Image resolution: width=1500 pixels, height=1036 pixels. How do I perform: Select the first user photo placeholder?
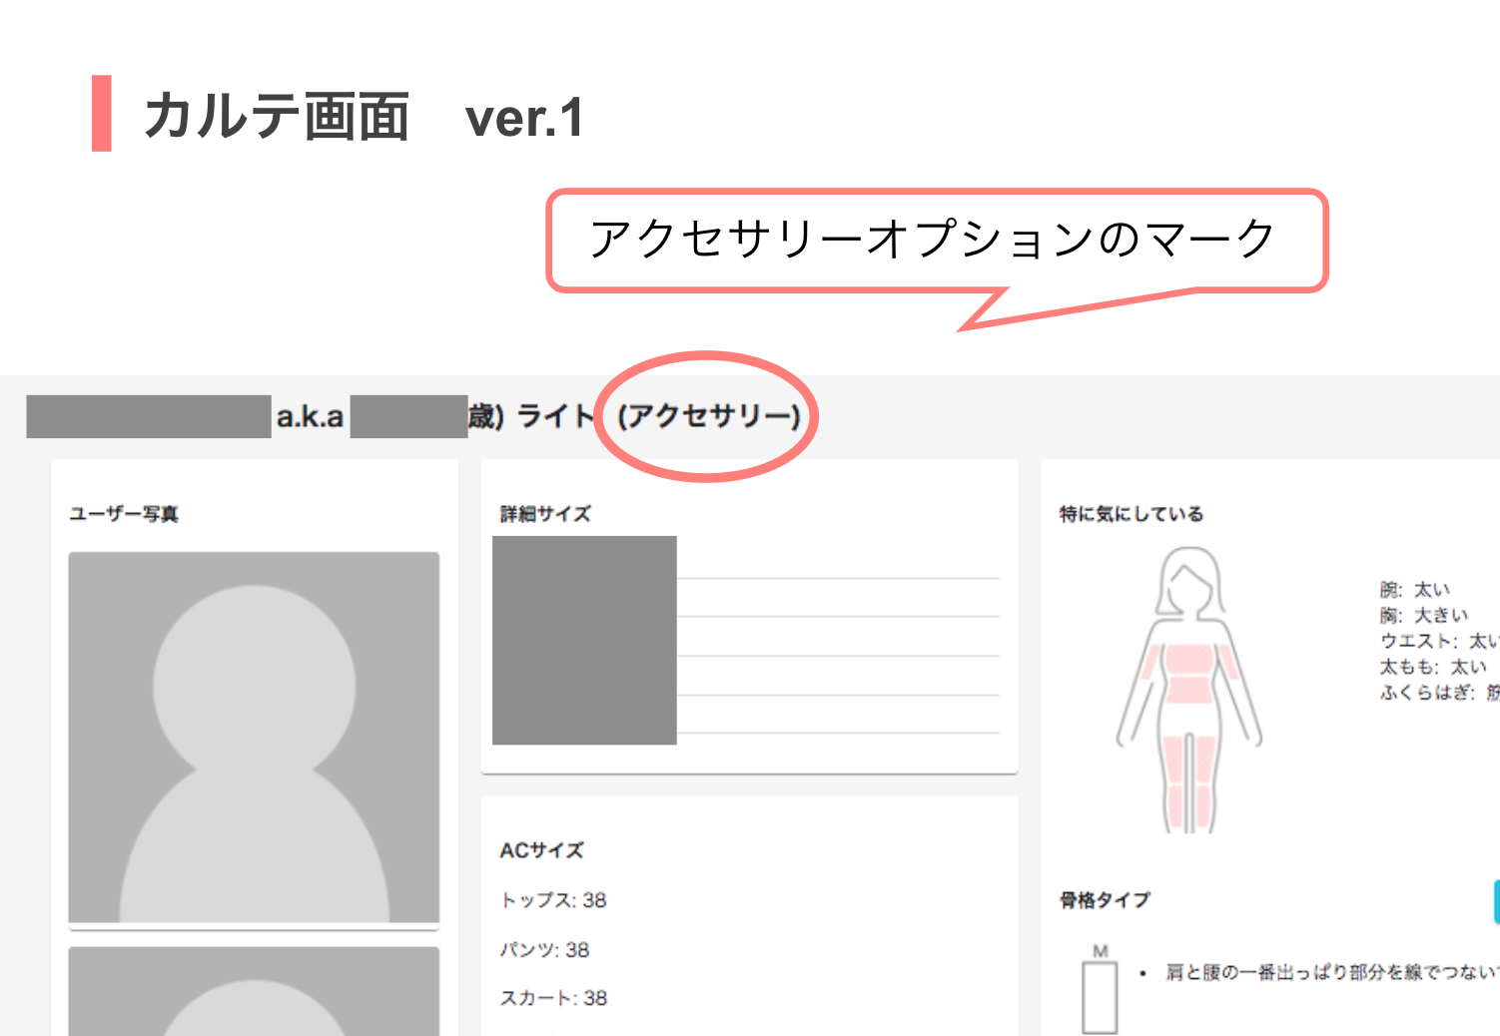[254, 738]
